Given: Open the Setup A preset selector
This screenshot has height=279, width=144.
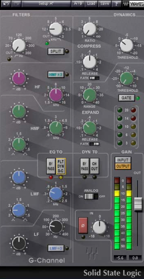Looking at the screenshot, I should [46, 4].
